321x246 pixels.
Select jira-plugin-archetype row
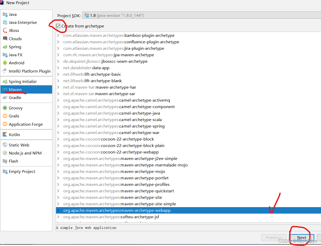point(189,48)
